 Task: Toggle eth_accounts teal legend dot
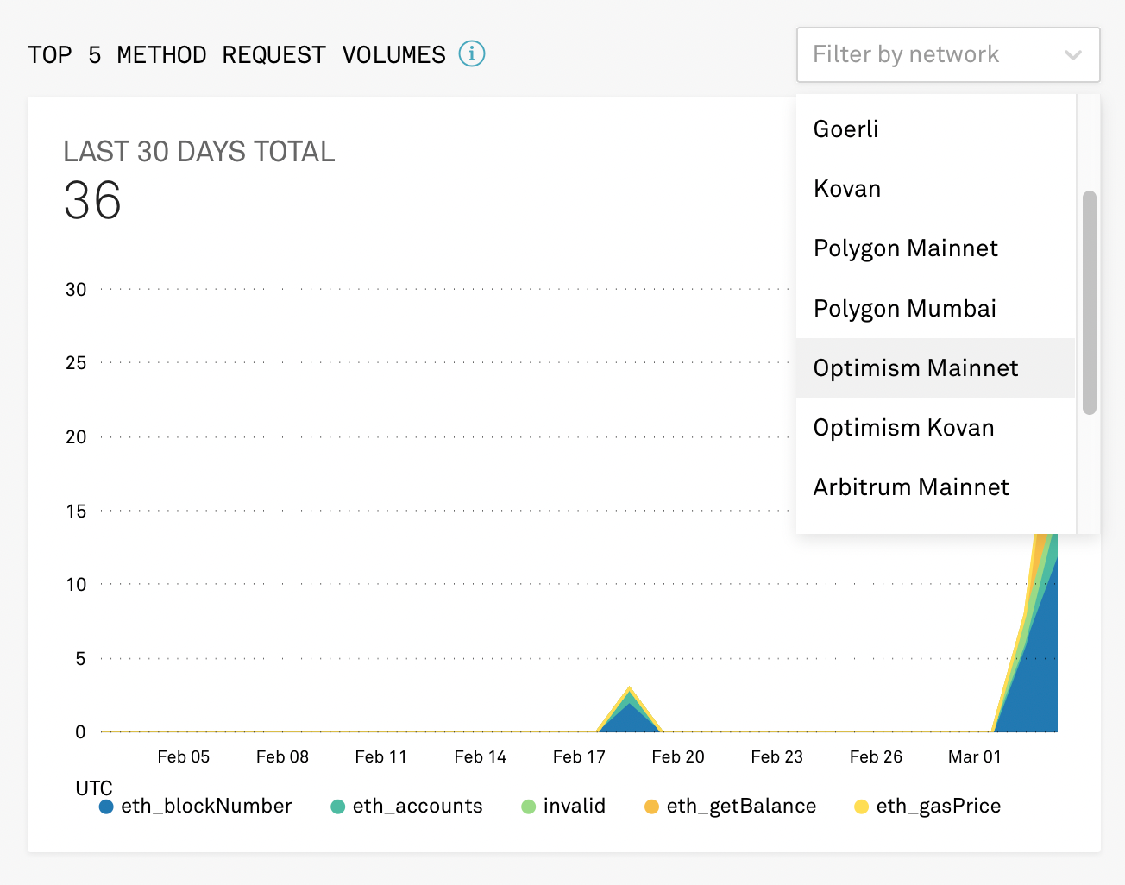pyautogui.click(x=338, y=807)
